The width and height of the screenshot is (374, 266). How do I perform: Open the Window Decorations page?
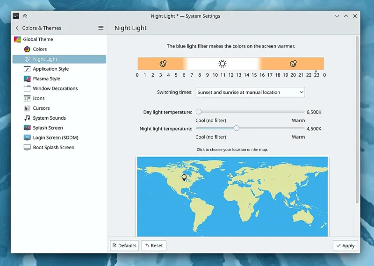pos(59,88)
